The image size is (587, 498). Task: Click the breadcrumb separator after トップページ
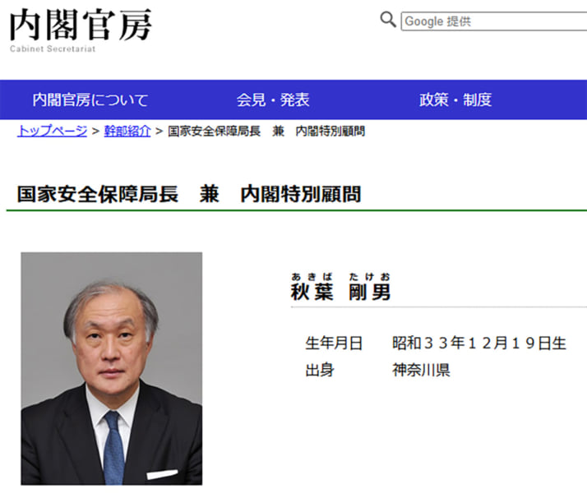tap(95, 131)
